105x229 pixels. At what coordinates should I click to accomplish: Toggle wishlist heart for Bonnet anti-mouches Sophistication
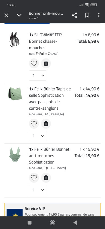pos(34,178)
